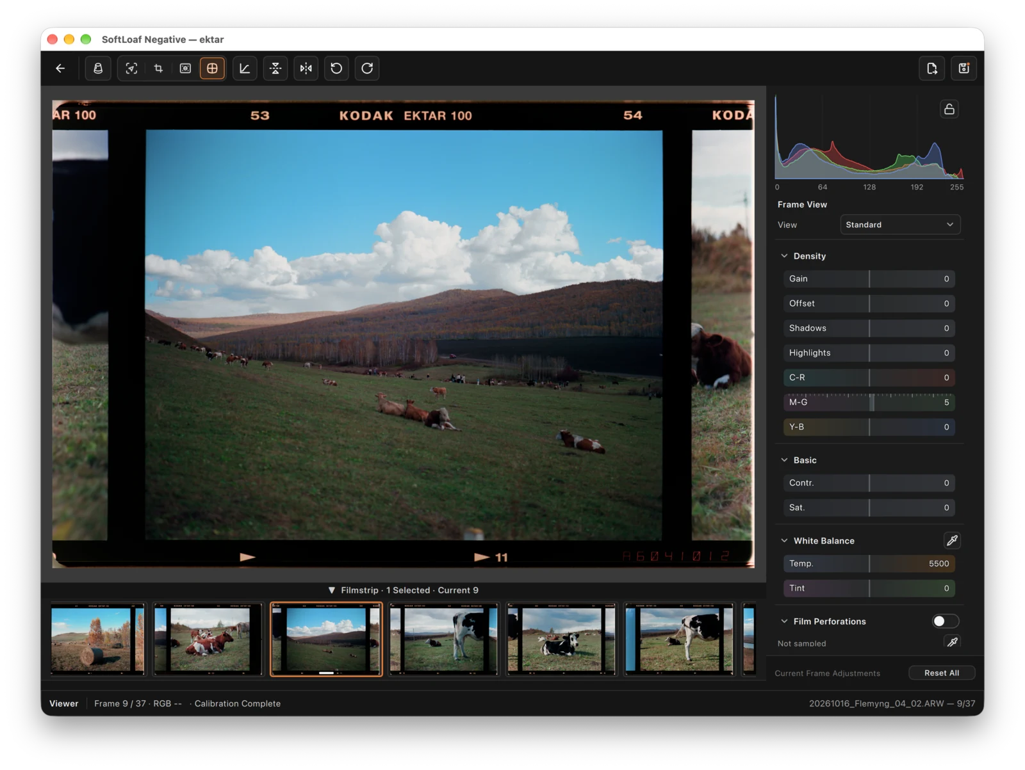This screenshot has width=1025, height=770.
Task: Click the export file icon
Action: [x=932, y=68]
